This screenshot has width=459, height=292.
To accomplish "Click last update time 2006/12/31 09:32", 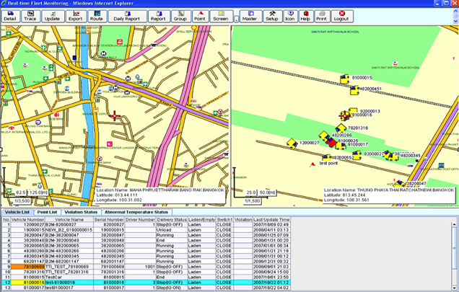I will (x=271, y=262).
